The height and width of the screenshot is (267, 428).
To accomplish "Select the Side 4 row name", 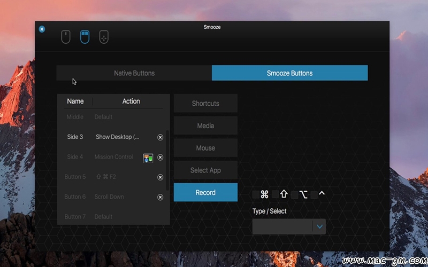I will [x=75, y=156].
